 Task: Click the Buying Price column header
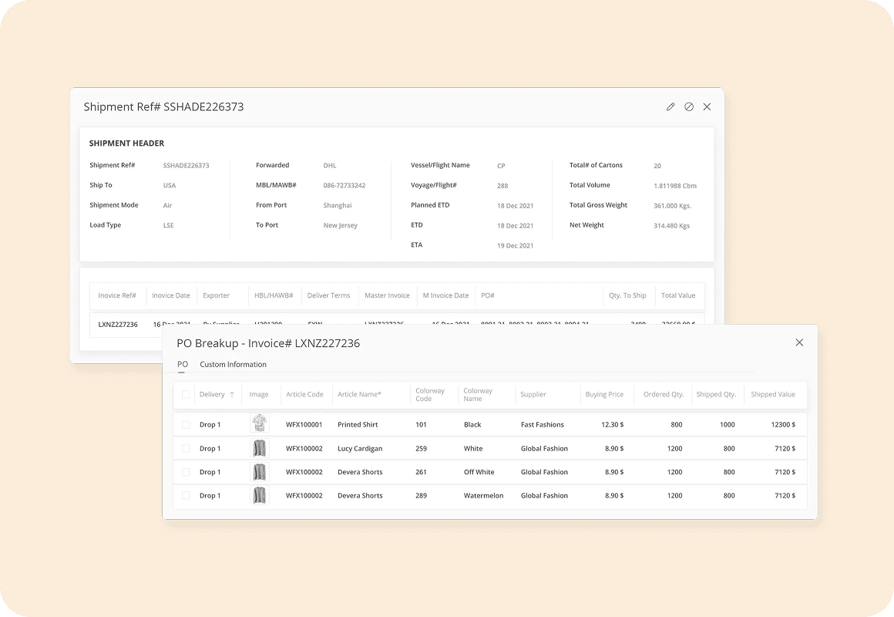pyautogui.click(x=604, y=395)
